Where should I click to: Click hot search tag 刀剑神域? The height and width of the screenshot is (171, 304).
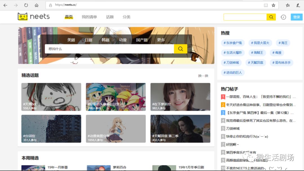point(231,63)
